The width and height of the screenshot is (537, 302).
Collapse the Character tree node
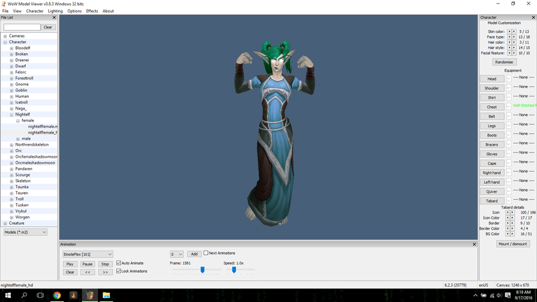5,42
